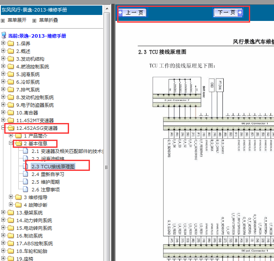Expand the 3.发动机结构 node
This screenshot has width=274, height=261.
click(x=3, y=58)
